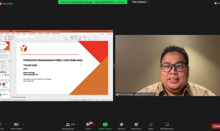This screenshot has width=220, height=131.
Task: Click Rahmat Bagja's speaker video tile
Action: click(167, 65)
